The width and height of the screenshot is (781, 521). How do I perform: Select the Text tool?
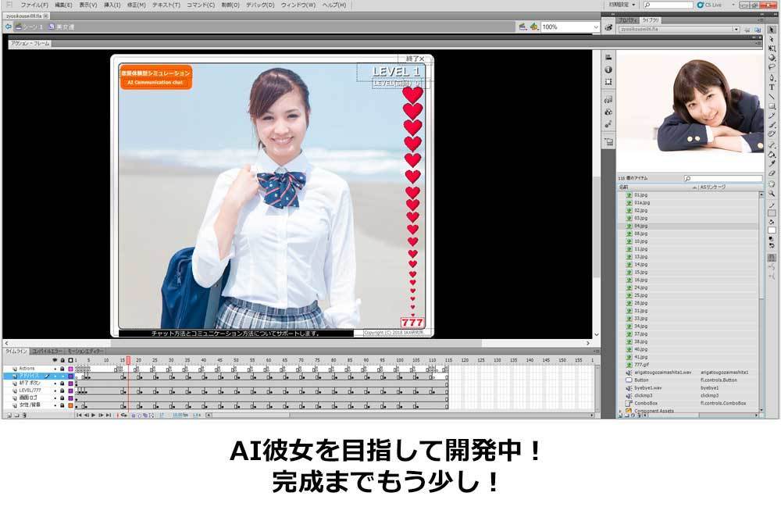[772, 87]
